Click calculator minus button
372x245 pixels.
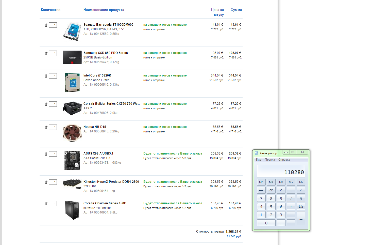[x=291, y=215]
